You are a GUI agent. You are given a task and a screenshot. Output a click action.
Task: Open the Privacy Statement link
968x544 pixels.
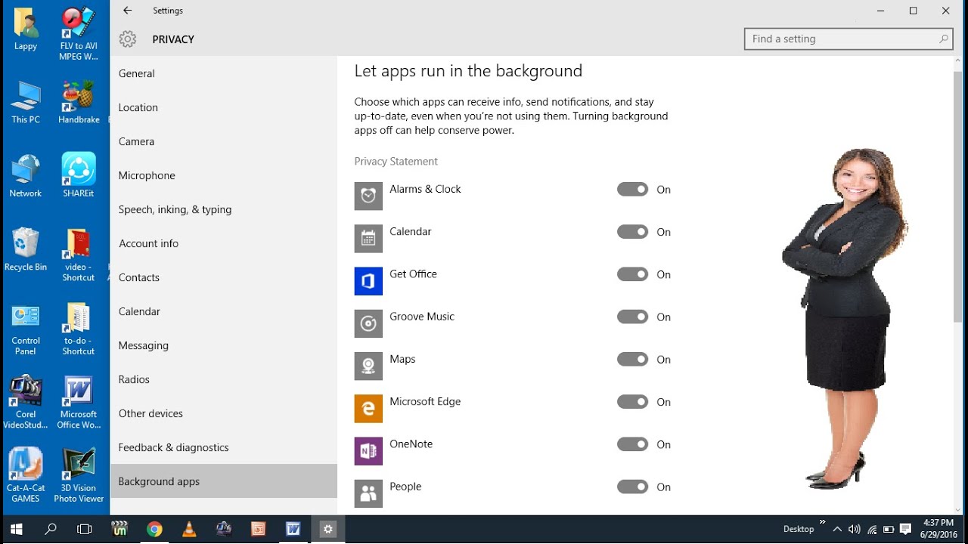(396, 162)
